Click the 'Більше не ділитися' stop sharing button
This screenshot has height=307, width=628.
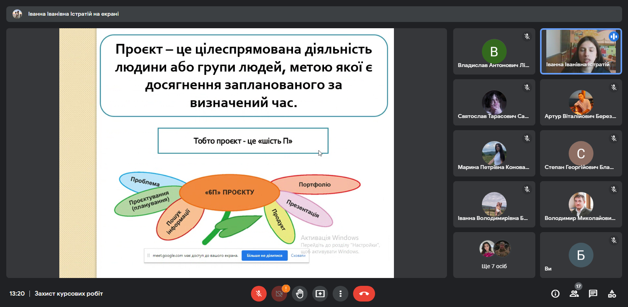265,256
